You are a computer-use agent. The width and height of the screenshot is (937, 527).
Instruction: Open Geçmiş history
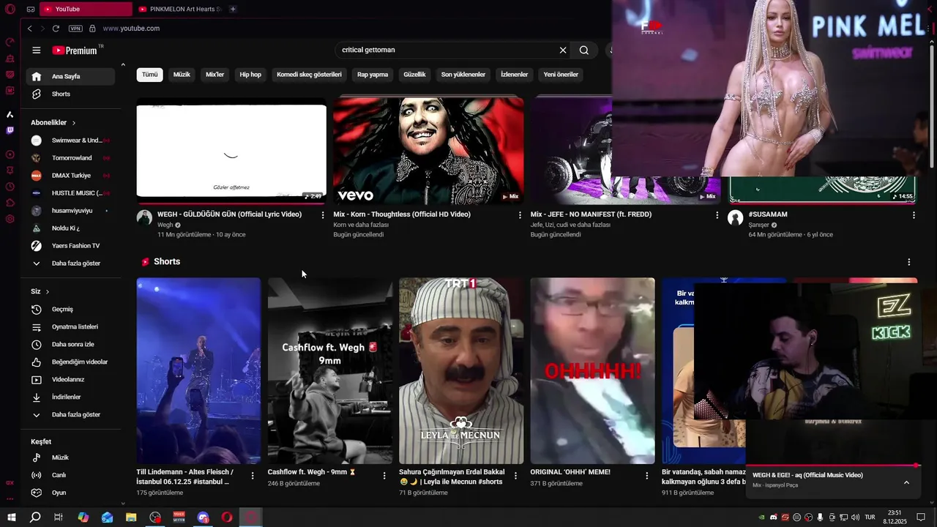(70, 310)
